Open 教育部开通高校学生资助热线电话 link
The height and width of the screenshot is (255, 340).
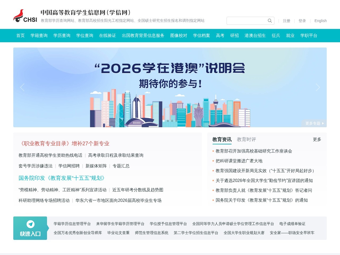[50, 155]
